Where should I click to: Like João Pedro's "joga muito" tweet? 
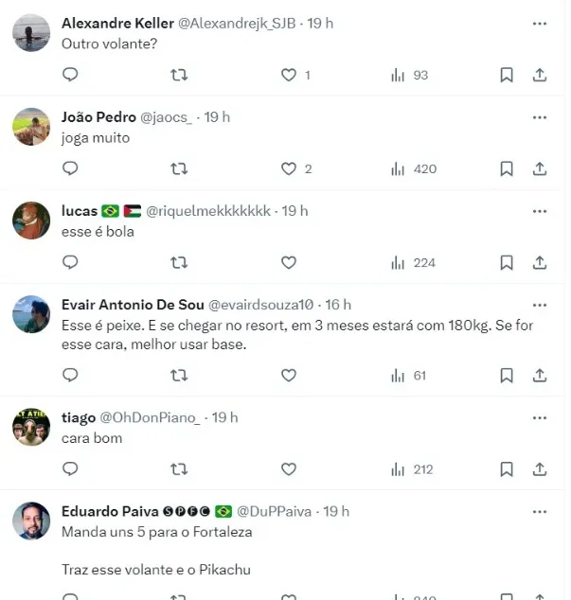[289, 168]
